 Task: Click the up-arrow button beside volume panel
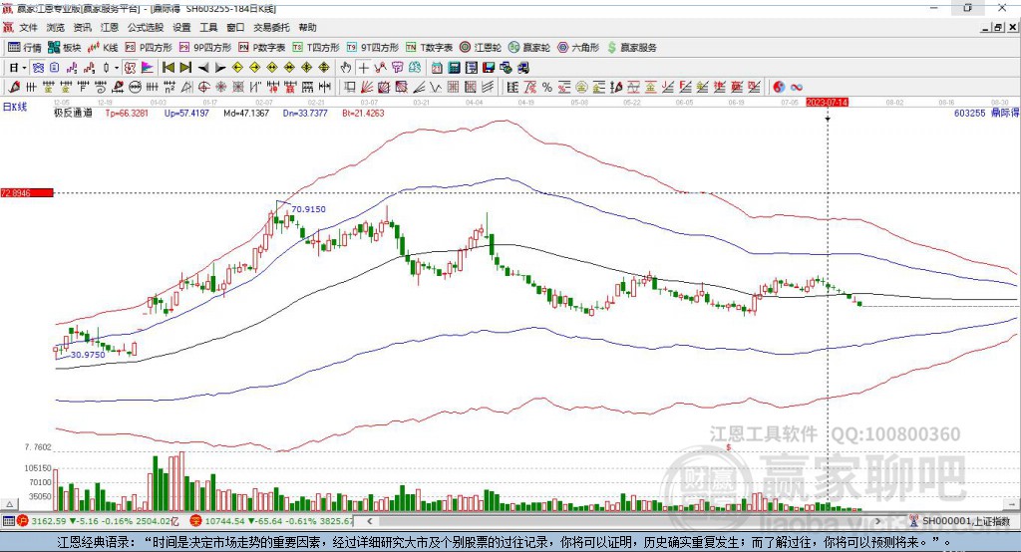(x=9, y=504)
